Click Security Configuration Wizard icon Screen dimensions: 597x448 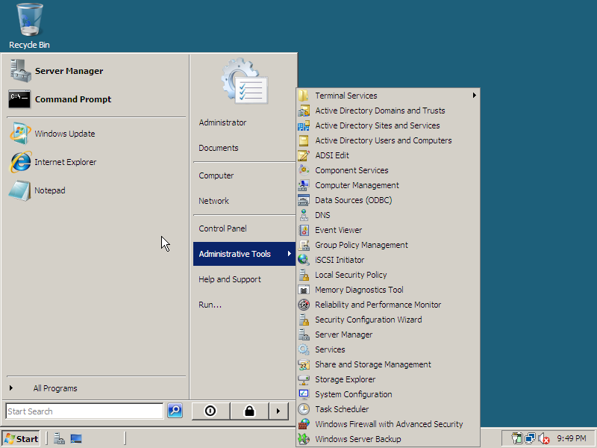(x=304, y=320)
